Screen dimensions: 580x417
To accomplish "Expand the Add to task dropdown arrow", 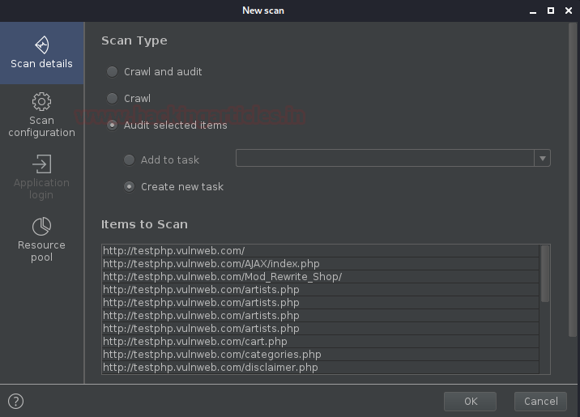I will pos(542,158).
